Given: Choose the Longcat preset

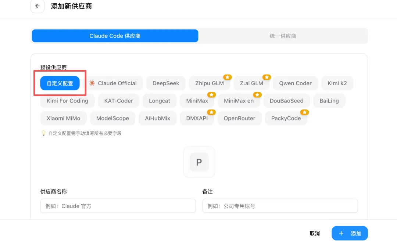Looking at the screenshot, I should click(x=160, y=101).
